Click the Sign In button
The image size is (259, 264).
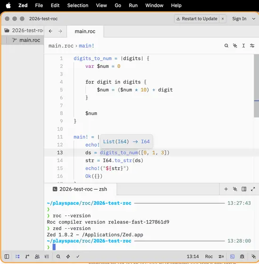[239, 19]
